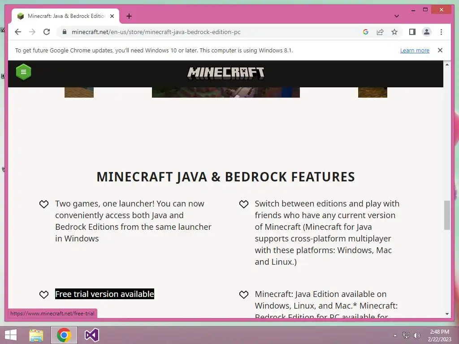Click the center screenshot thumbnail image
This screenshot has width=459, height=344.
(x=226, y=92)
